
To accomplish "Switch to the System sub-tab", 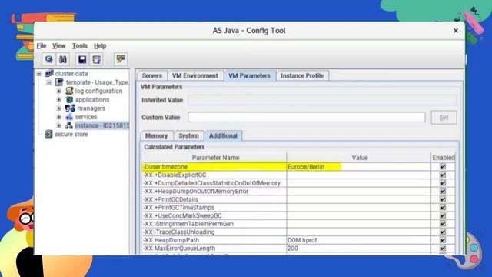I will tap(188, 135).
